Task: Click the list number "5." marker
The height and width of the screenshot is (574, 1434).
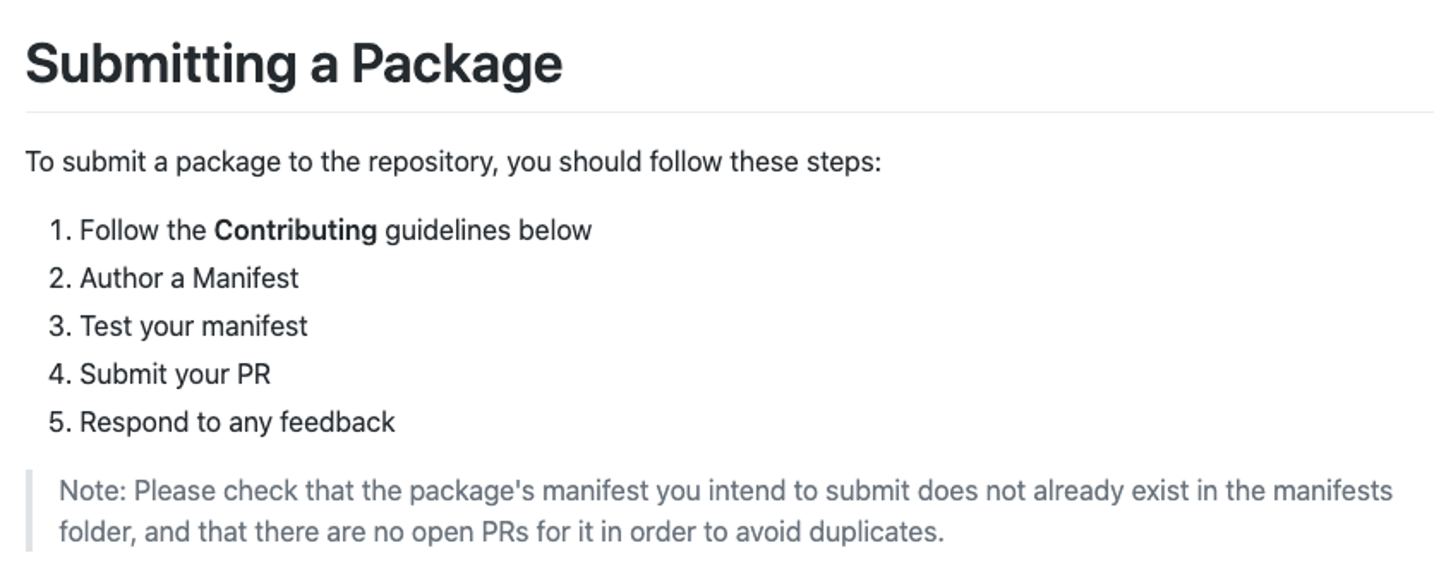Action: [x=60, y=422]
